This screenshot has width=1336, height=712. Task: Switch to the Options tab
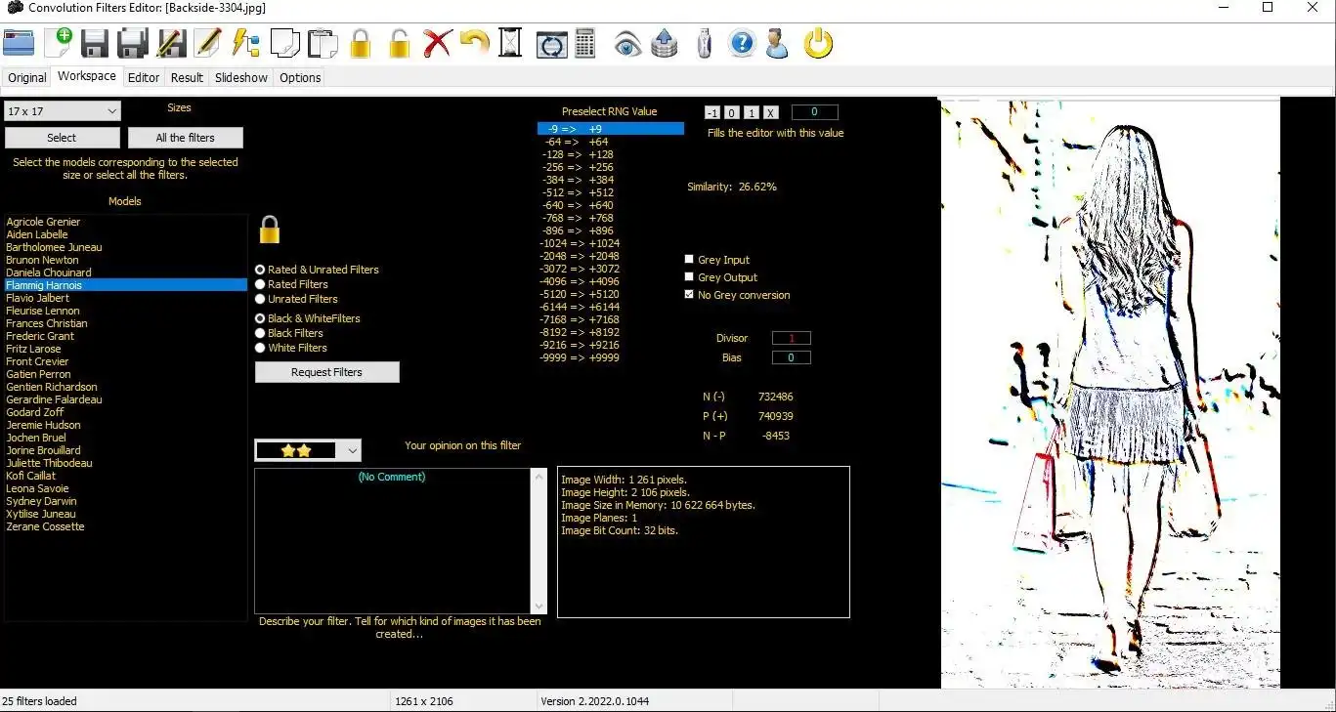[x=300, y=78]
